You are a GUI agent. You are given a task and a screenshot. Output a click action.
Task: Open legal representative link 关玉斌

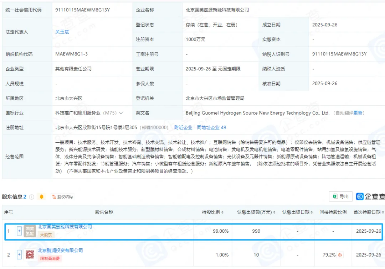[62, 32]
